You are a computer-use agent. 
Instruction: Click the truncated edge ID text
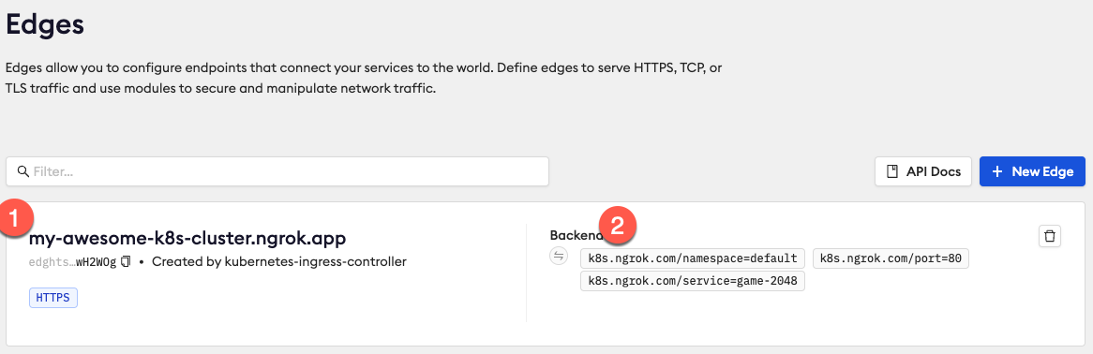coord(73,262)
